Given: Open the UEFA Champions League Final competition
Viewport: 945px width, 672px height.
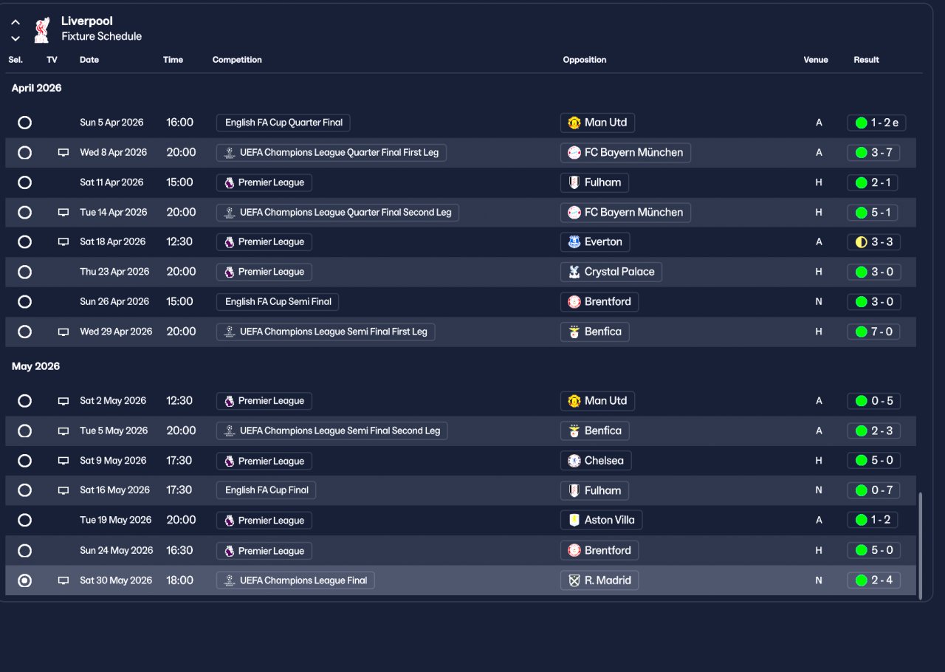Looking at the screenshot, I should tap(295, 581).
